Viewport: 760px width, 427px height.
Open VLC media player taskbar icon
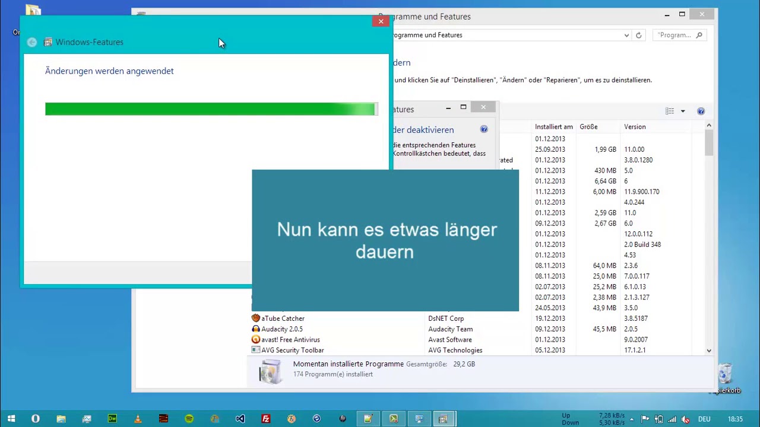pos(138,419)
